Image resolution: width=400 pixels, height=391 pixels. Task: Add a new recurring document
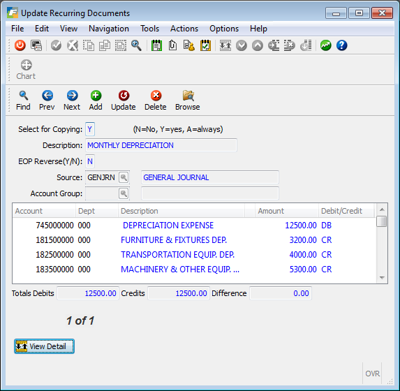click(96, 101)
